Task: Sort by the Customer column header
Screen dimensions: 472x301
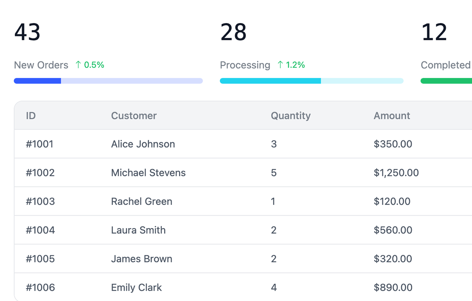Action: coord(134,116)
